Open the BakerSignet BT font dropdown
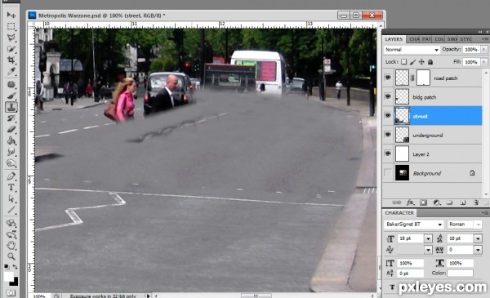490x298 pixels. (414, 225)
